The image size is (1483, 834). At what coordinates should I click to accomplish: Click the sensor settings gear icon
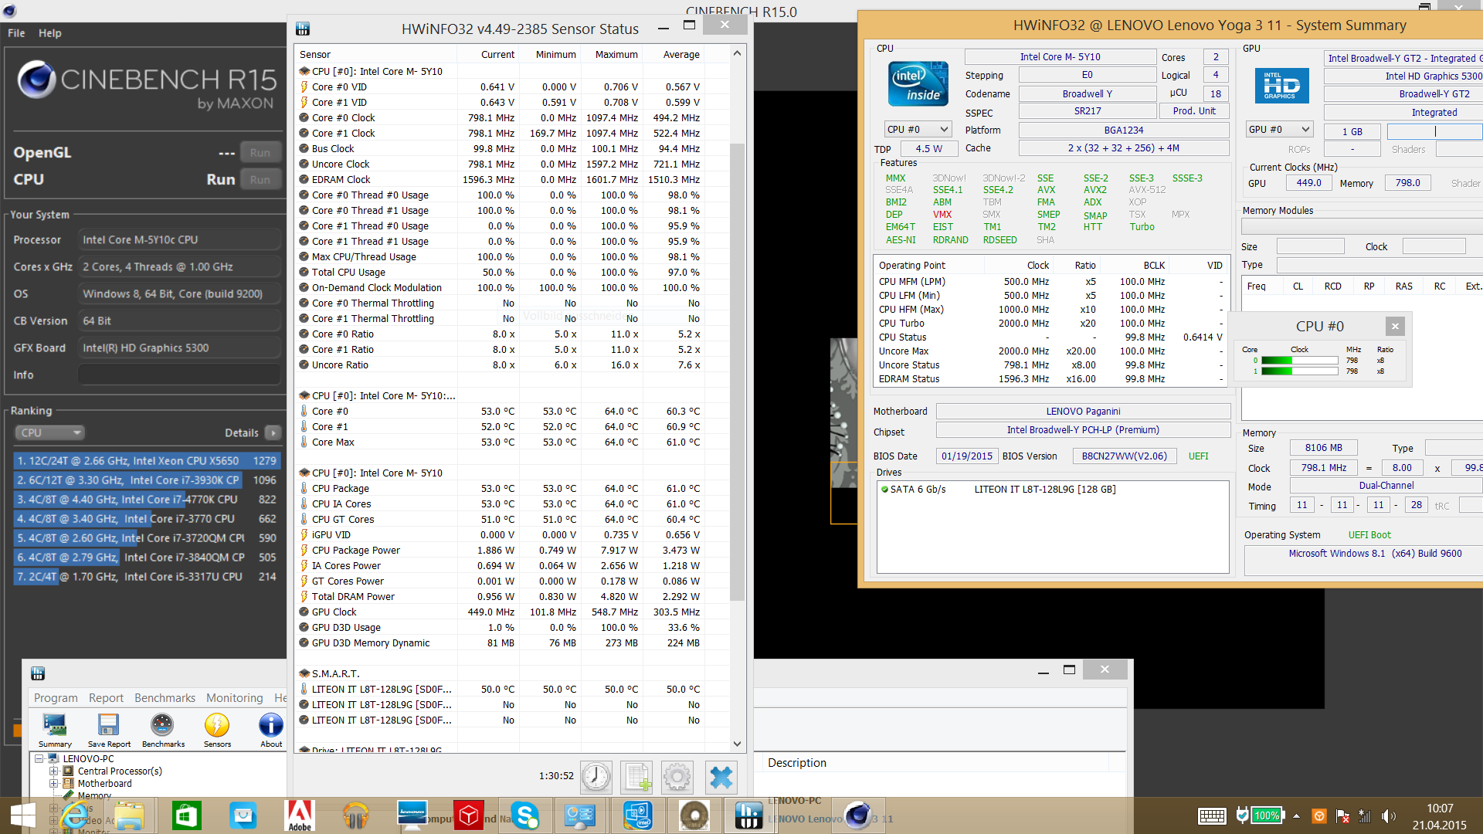tap(677, 777)
